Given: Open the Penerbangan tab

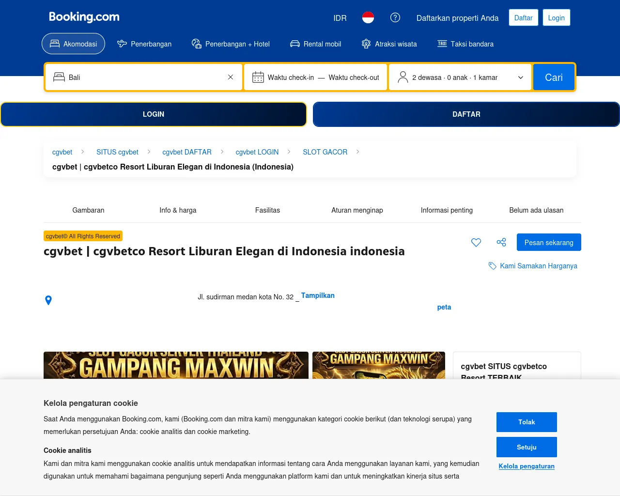Looking at the screenshot, I should [x=144, y=44].
